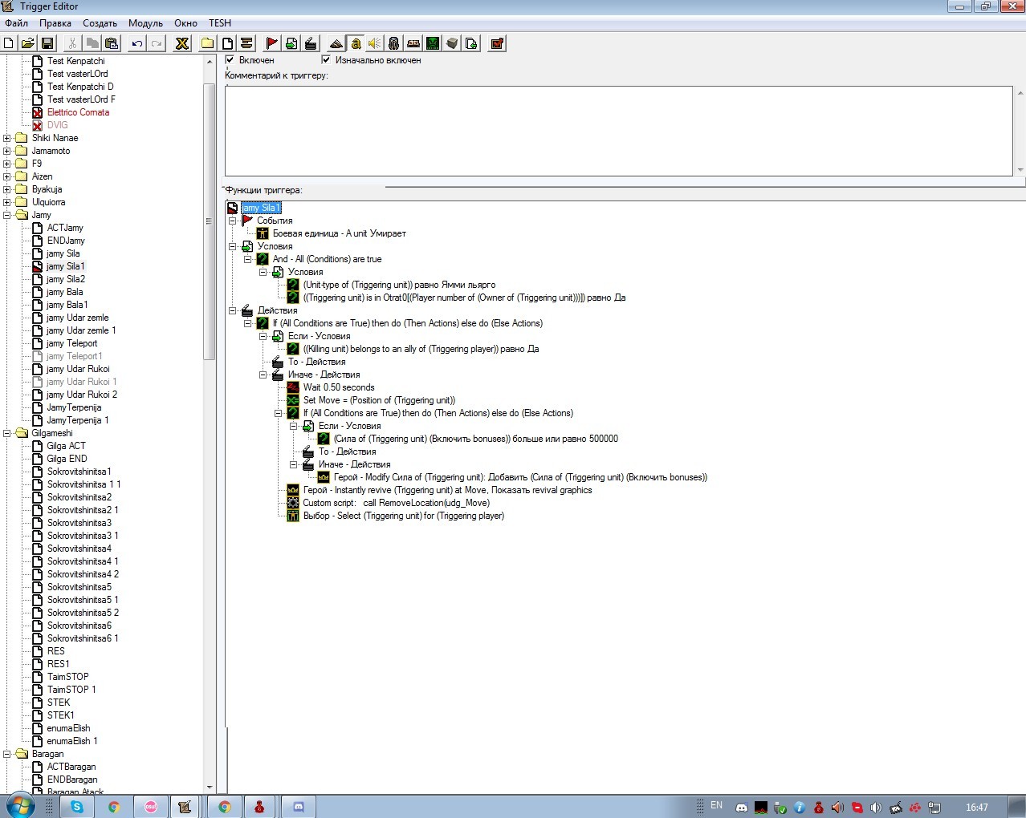
Task: Add new action with clapperboard icon
Action: tap(311, 43)
